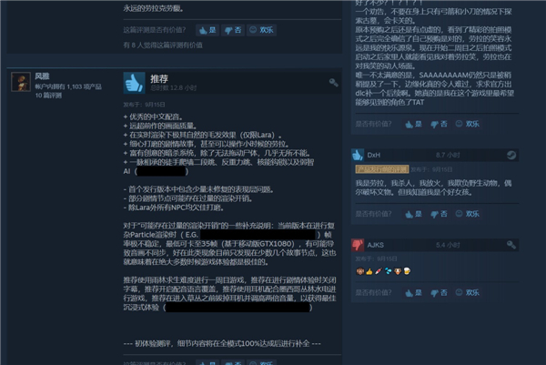
Task: Click the thumbs-up recommend icon on 风雅's review
Action: [134, 83]
